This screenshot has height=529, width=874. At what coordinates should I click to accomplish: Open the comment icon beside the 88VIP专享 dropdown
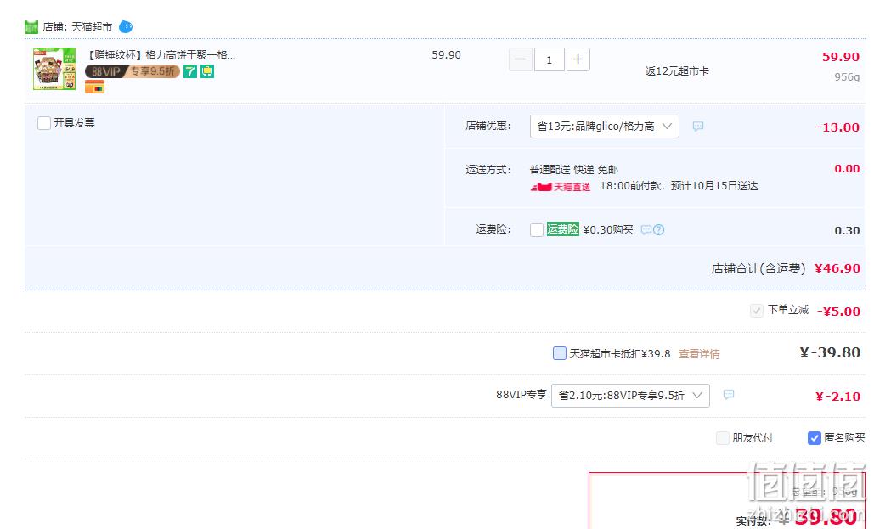(x=729, y=395)
